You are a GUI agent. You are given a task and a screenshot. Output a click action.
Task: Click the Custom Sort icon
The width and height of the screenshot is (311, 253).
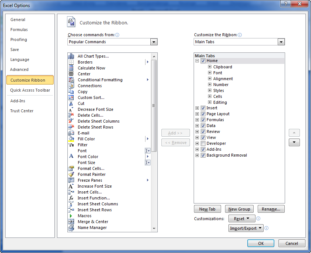[71, 98]
